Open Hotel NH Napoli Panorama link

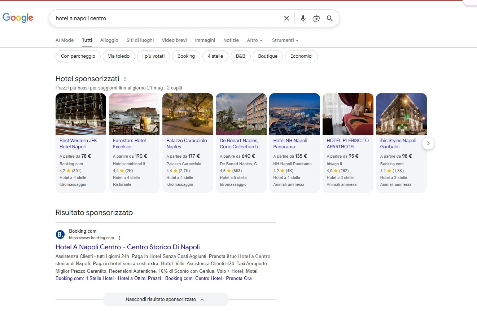tap(290, 144)
